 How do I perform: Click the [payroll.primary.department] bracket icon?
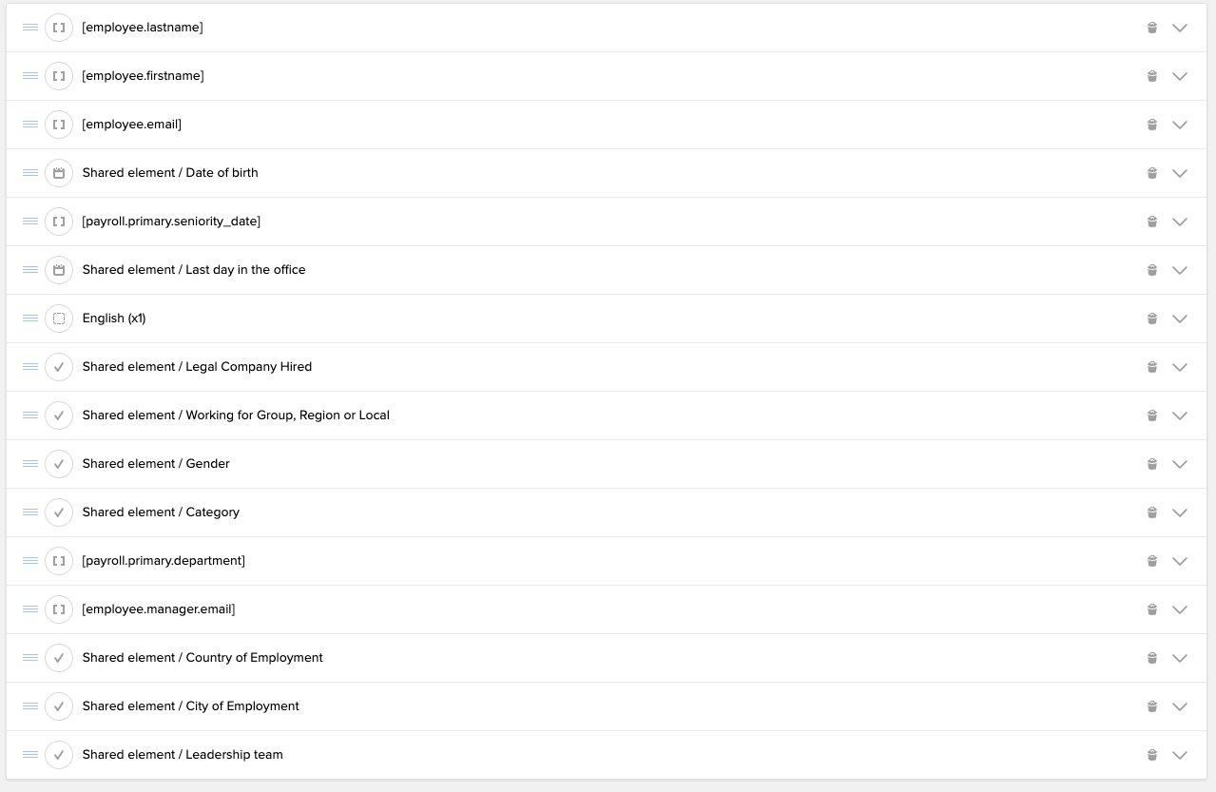(59, 561)
